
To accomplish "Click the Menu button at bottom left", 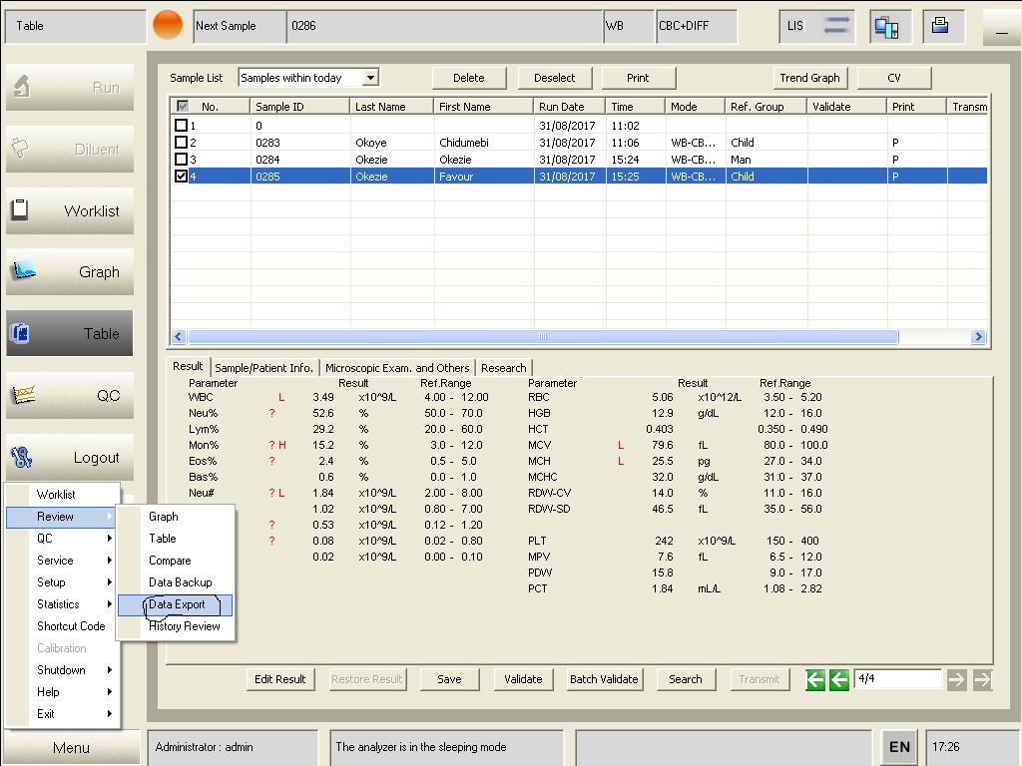I will pos(71,748).
